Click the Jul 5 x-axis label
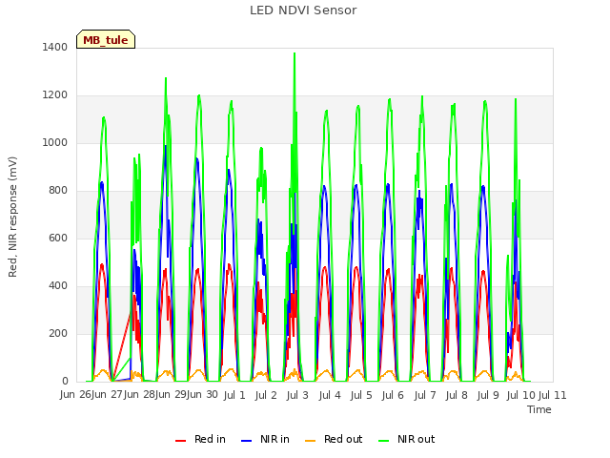The width and height of the screenshot is (610, 458). pyautogui.click(x=361, y=395)
